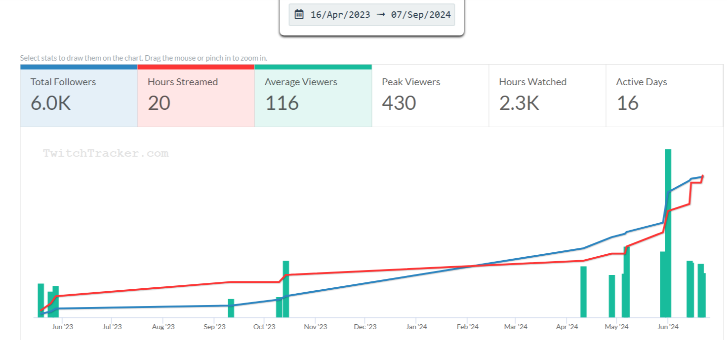Enable the Hours Watched stat on chart
The height and width of the screenshot is (340, 727).
click(x=547, y=96)
